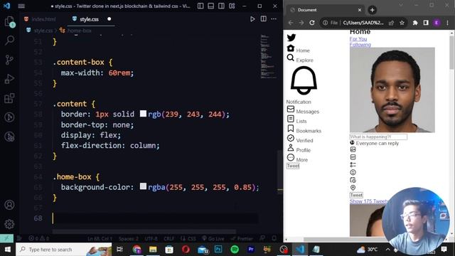Open Source Control view in activity bar

[9, 60]
